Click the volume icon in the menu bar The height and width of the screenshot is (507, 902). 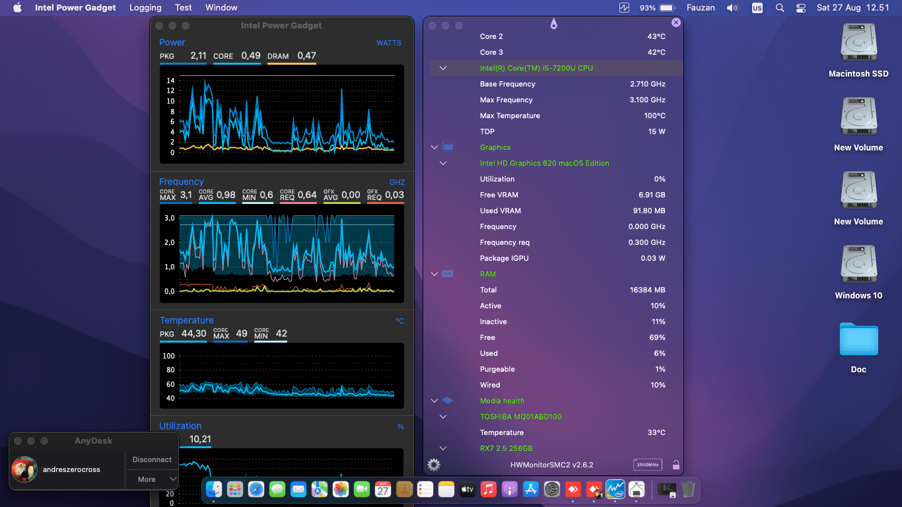[731, 8]
